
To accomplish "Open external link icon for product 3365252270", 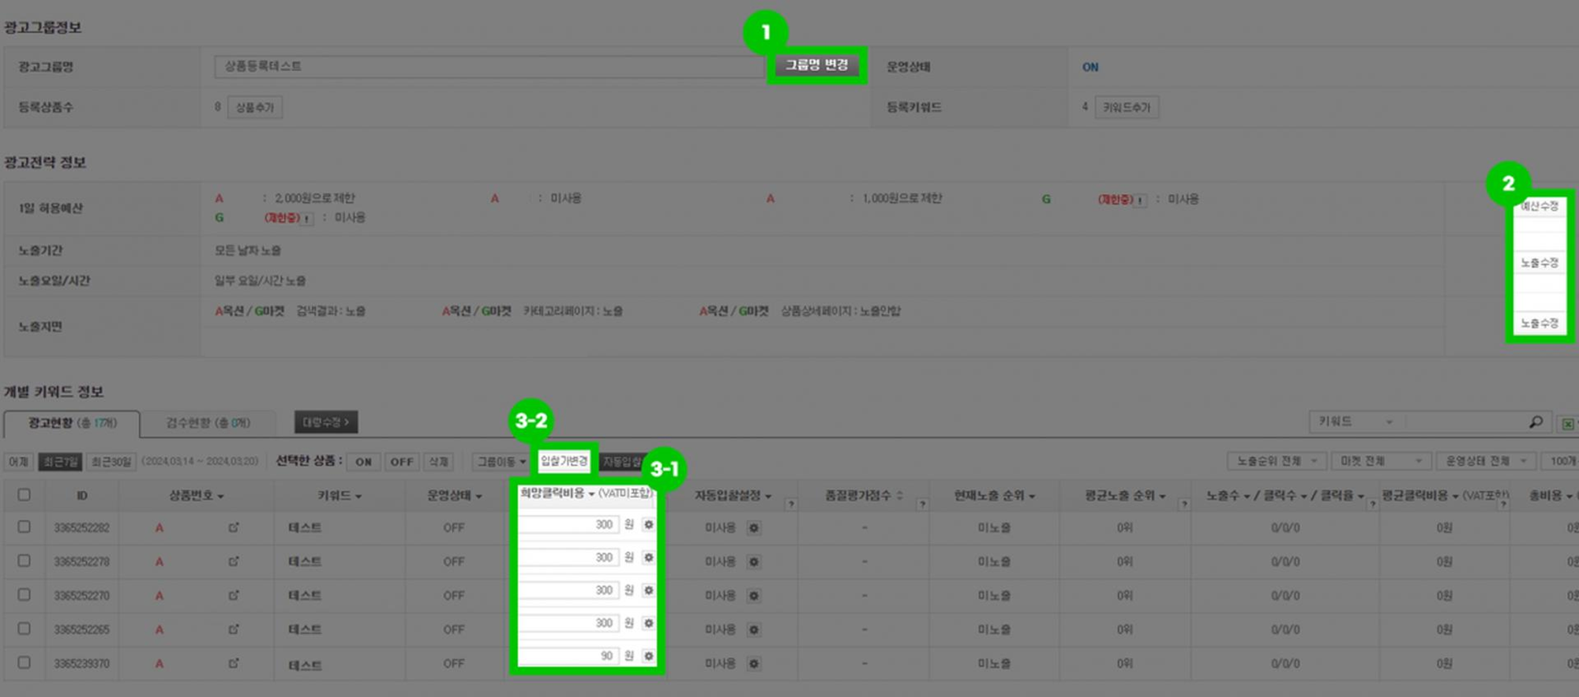I will coord(234,595).
